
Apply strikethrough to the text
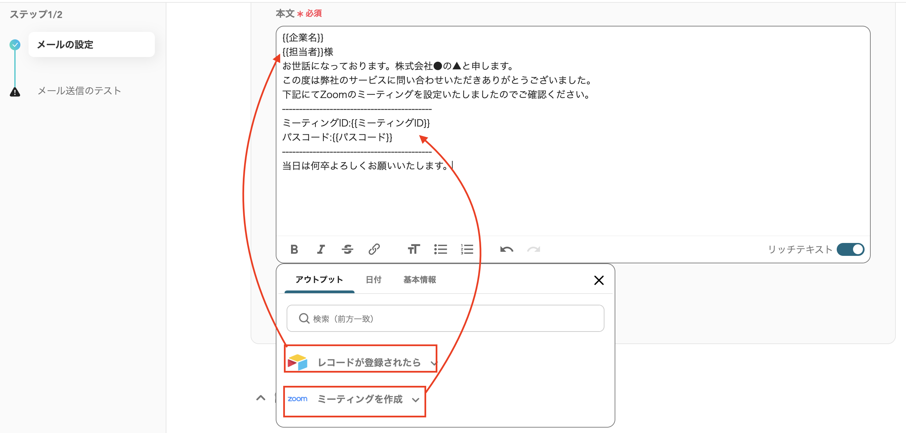tap(347, 249)
